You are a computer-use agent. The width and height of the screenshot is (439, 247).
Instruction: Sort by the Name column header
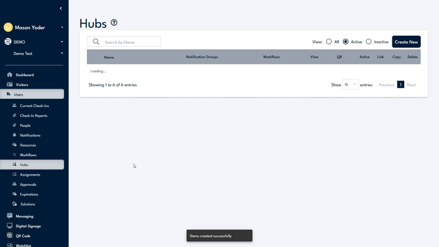tap(109, 57)
